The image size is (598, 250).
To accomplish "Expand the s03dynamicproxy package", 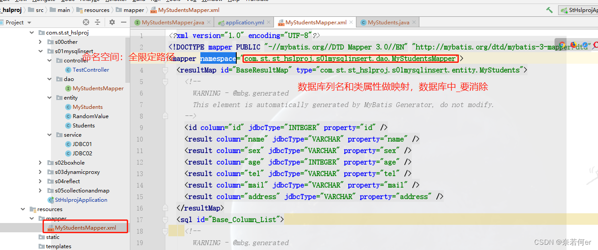I will (40, 172).
